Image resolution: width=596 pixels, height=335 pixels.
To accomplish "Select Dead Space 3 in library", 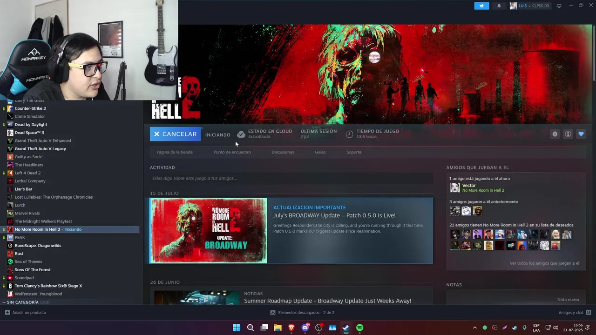I will coord(29,133).
